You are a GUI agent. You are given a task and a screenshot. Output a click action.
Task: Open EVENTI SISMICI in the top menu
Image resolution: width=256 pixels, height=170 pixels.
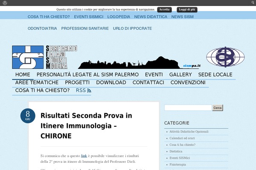click(x=89, y=17)
